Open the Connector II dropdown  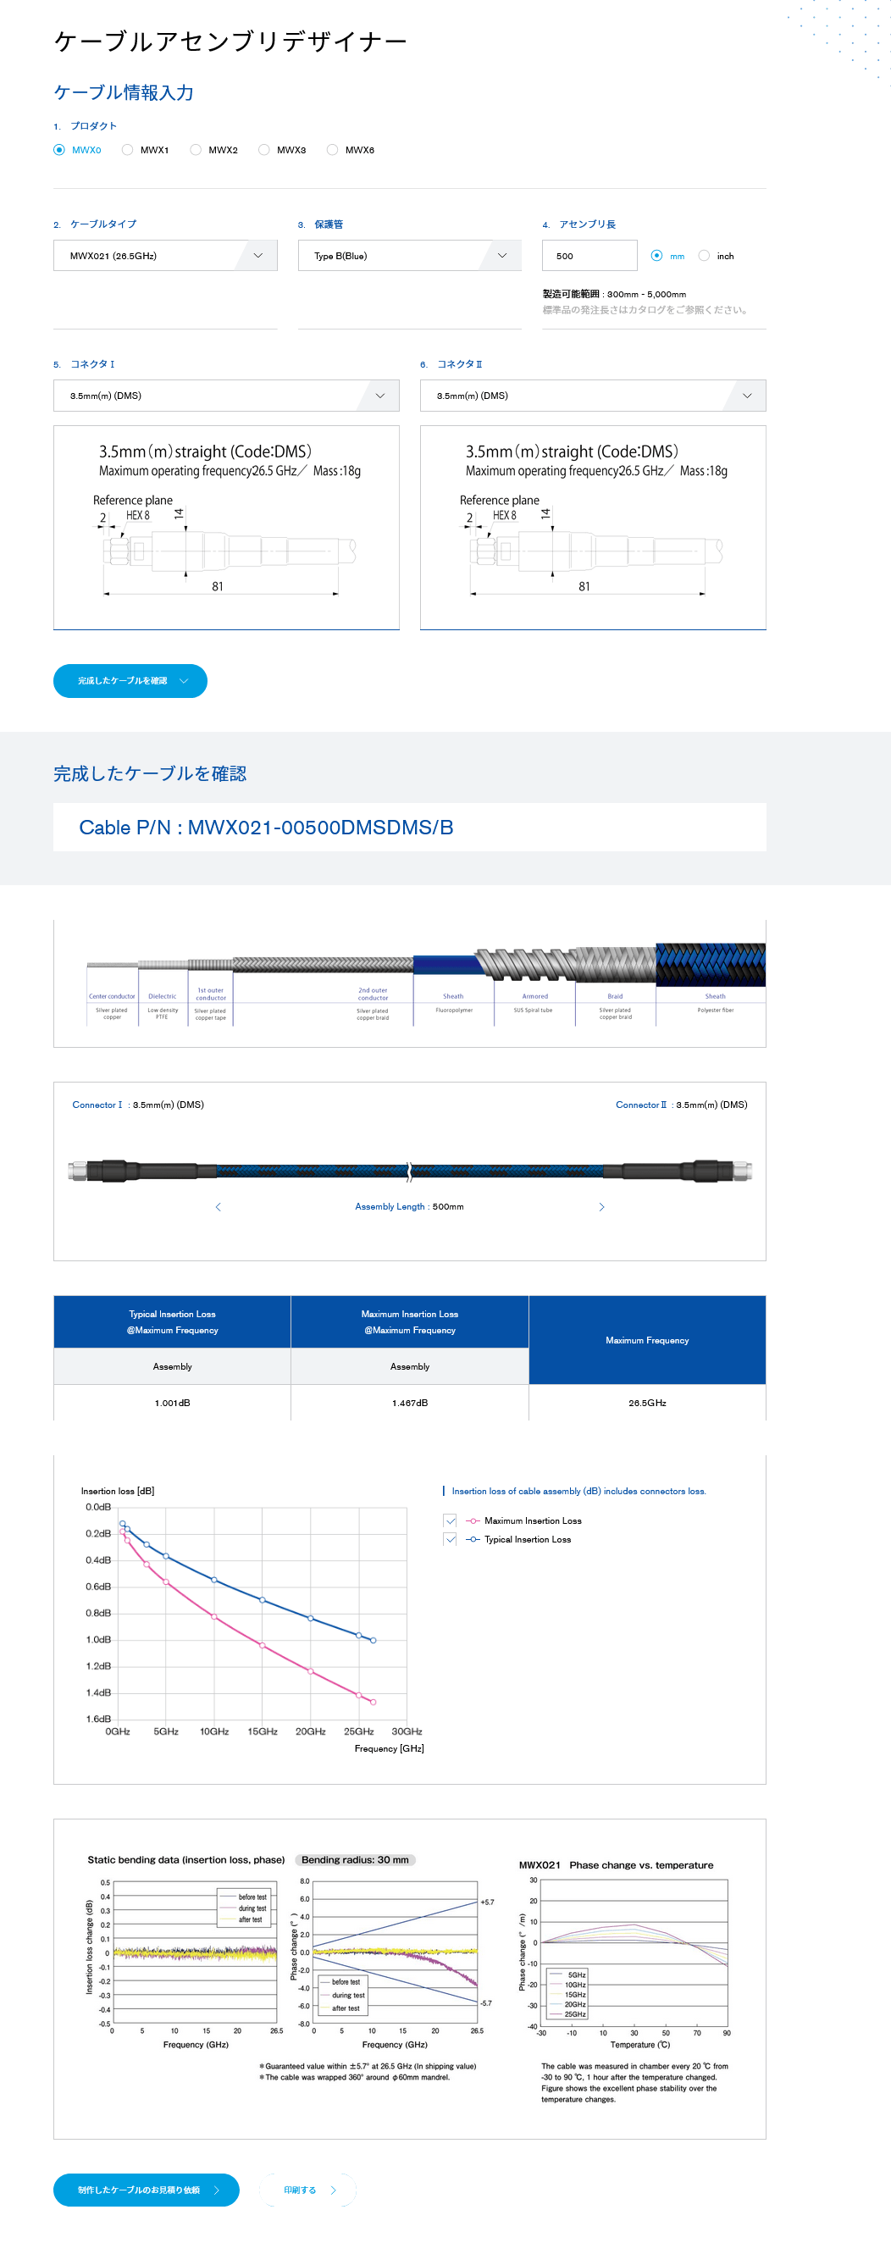592,396
